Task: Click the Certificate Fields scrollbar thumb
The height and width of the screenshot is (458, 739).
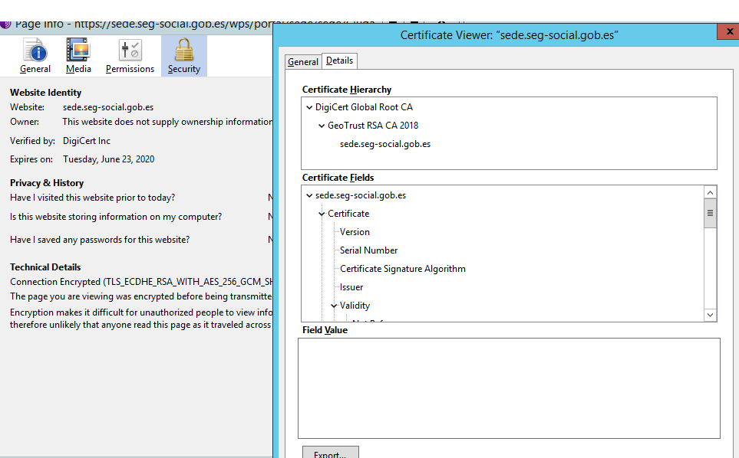Action: [x=711, y=213]
